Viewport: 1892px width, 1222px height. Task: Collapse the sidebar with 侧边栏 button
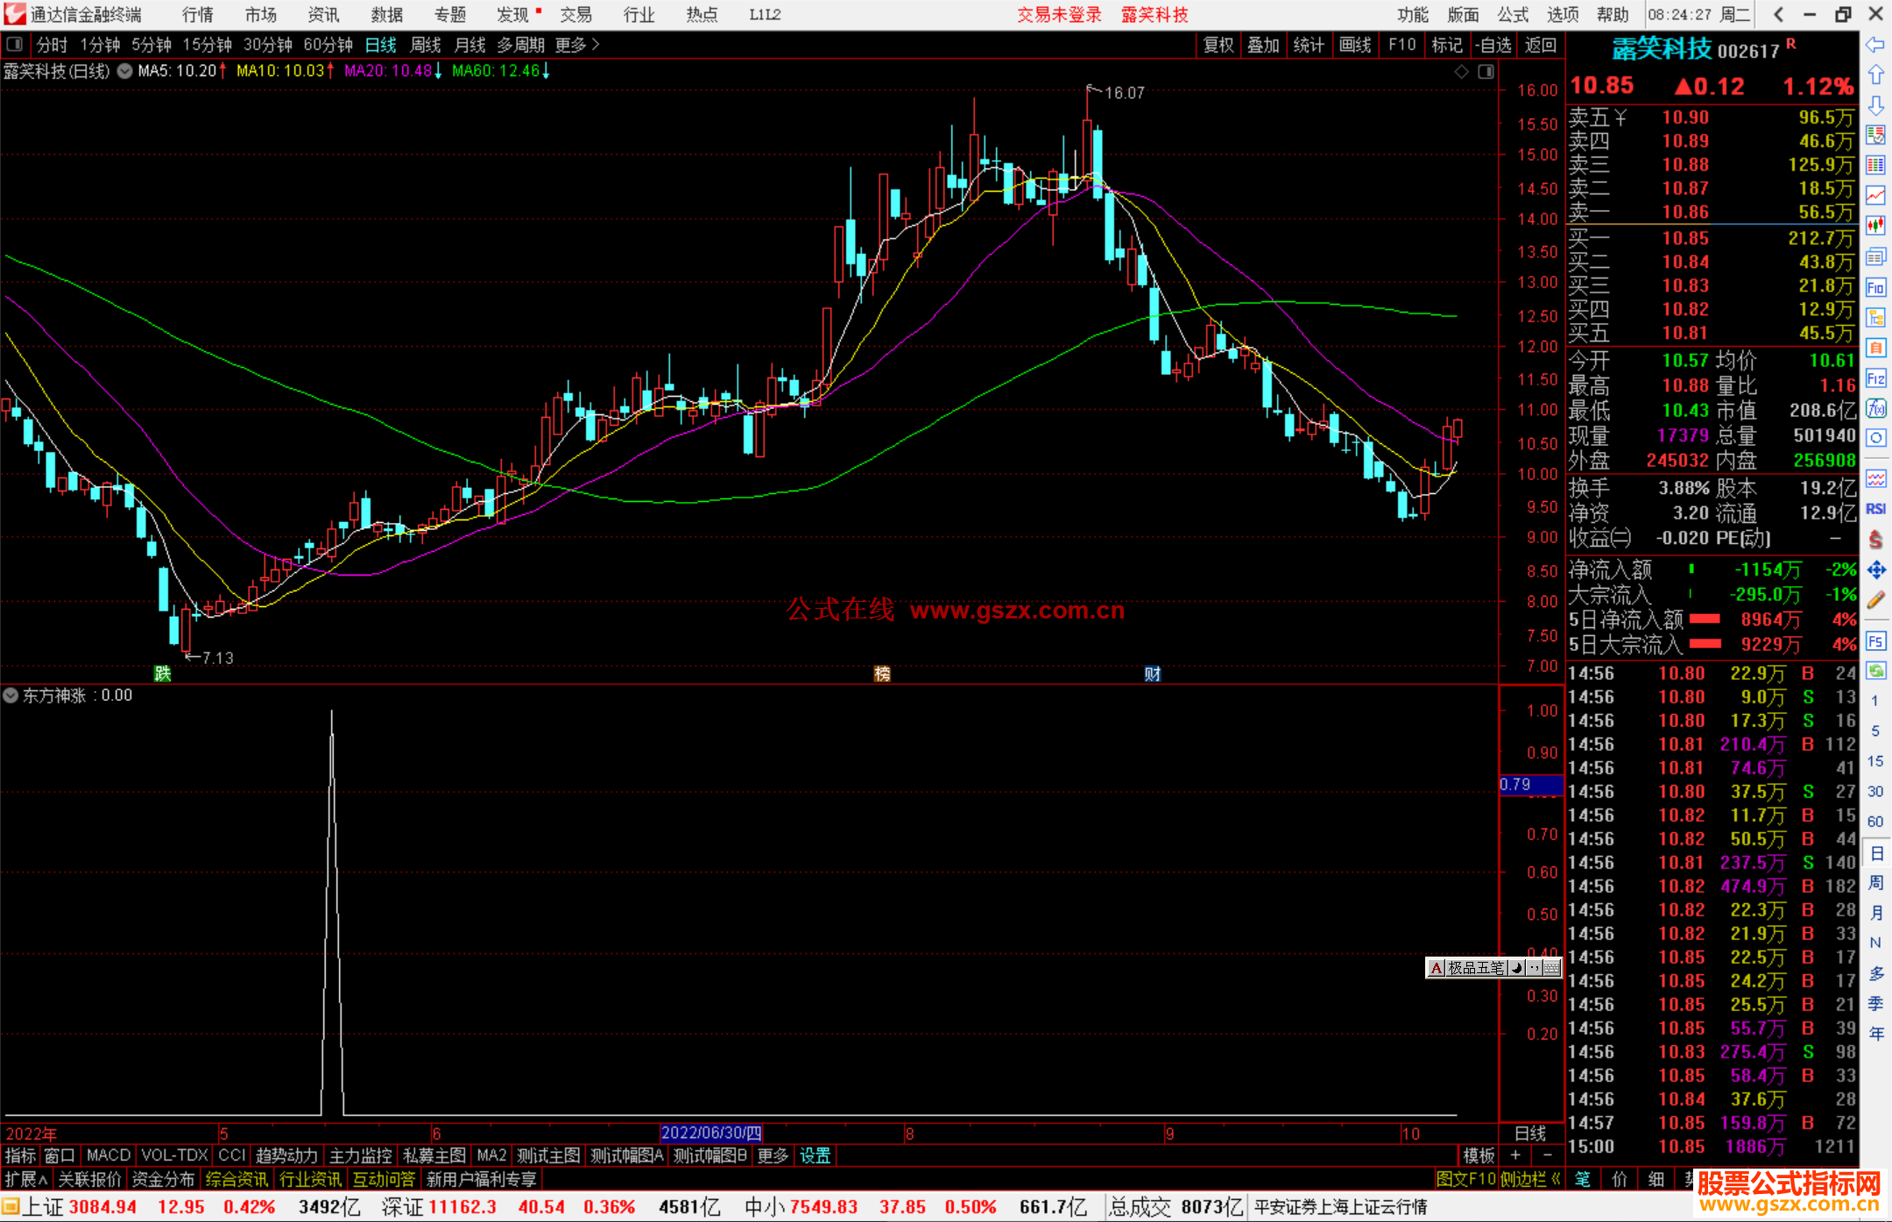1530,1180
